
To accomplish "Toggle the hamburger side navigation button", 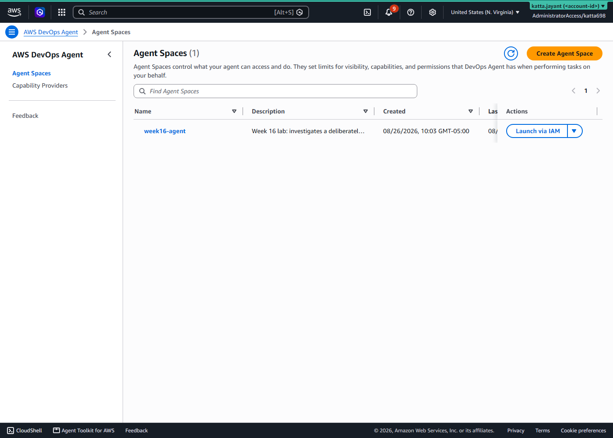I will [12, 32].
